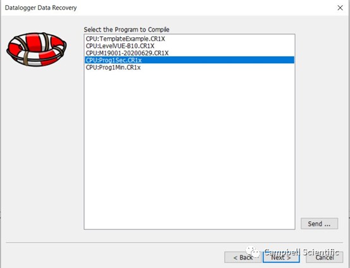350x268 pixels.
Task: Click the horizontal separator above wizard buttons
Action: pos(174,242)
